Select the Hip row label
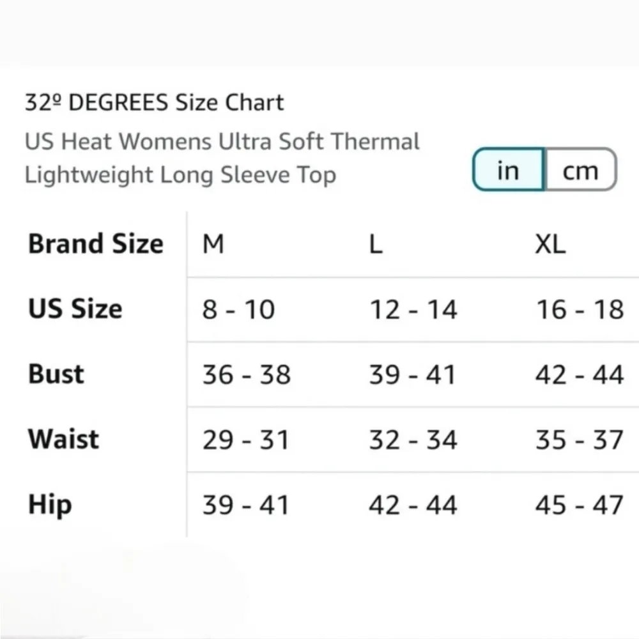This screenshot has width=639, height=639. tap(49, 505)
